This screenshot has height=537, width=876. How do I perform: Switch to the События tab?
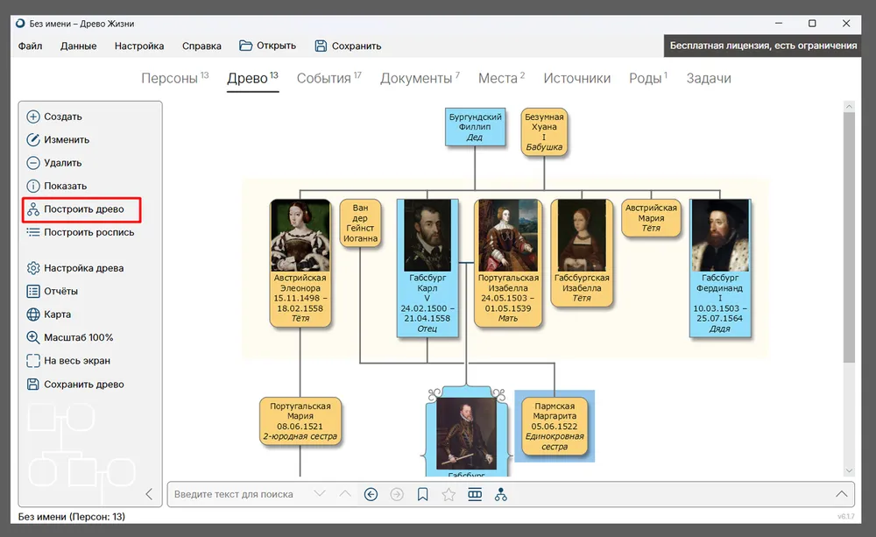click(323, 78)
